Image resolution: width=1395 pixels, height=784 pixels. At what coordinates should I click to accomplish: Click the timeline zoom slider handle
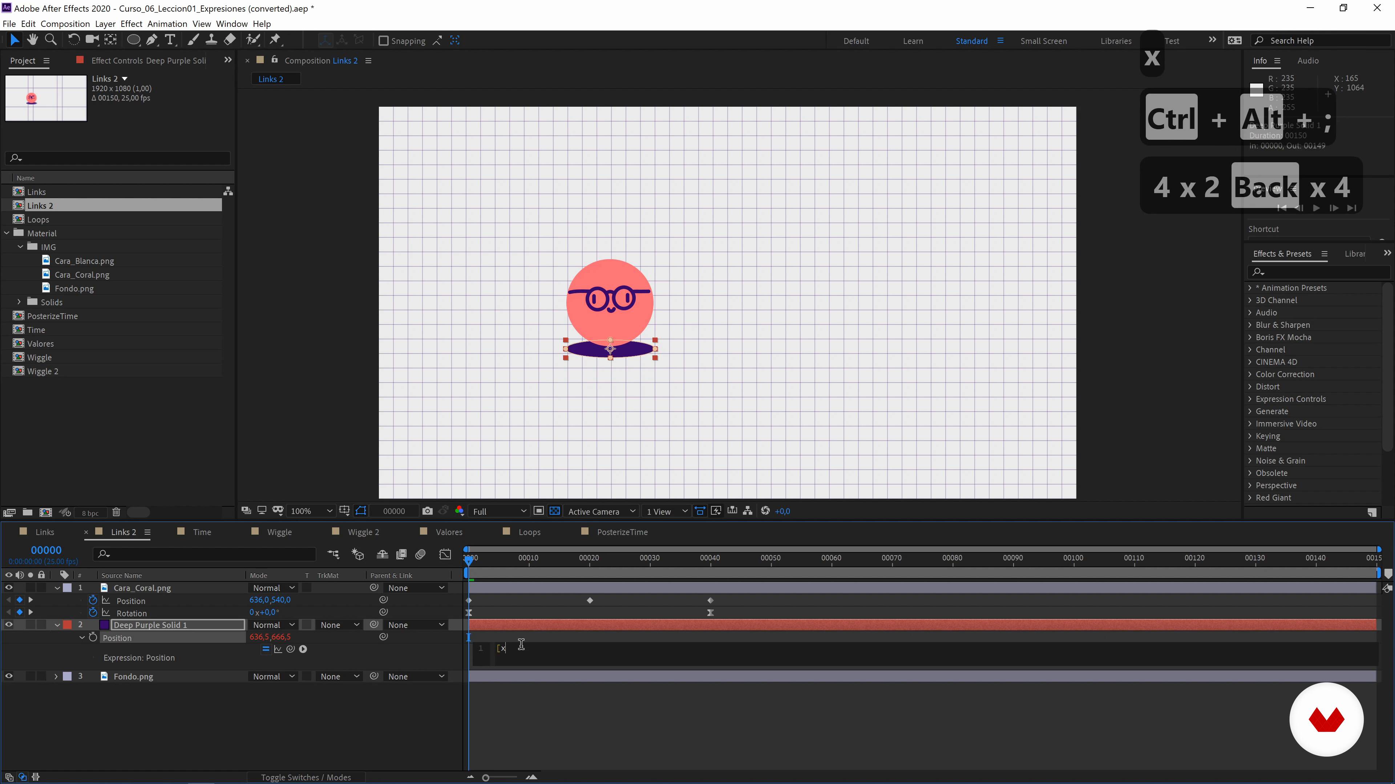click(x=486, y=777)
